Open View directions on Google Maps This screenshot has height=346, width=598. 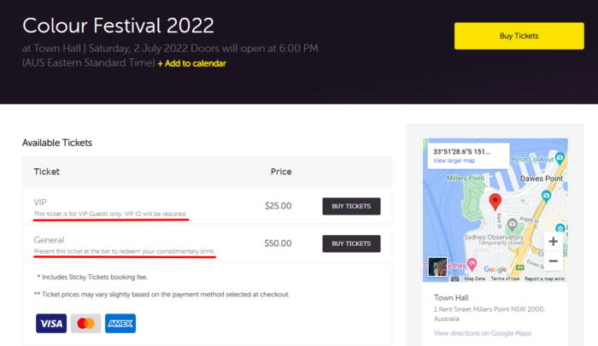[x=482, y=333]
